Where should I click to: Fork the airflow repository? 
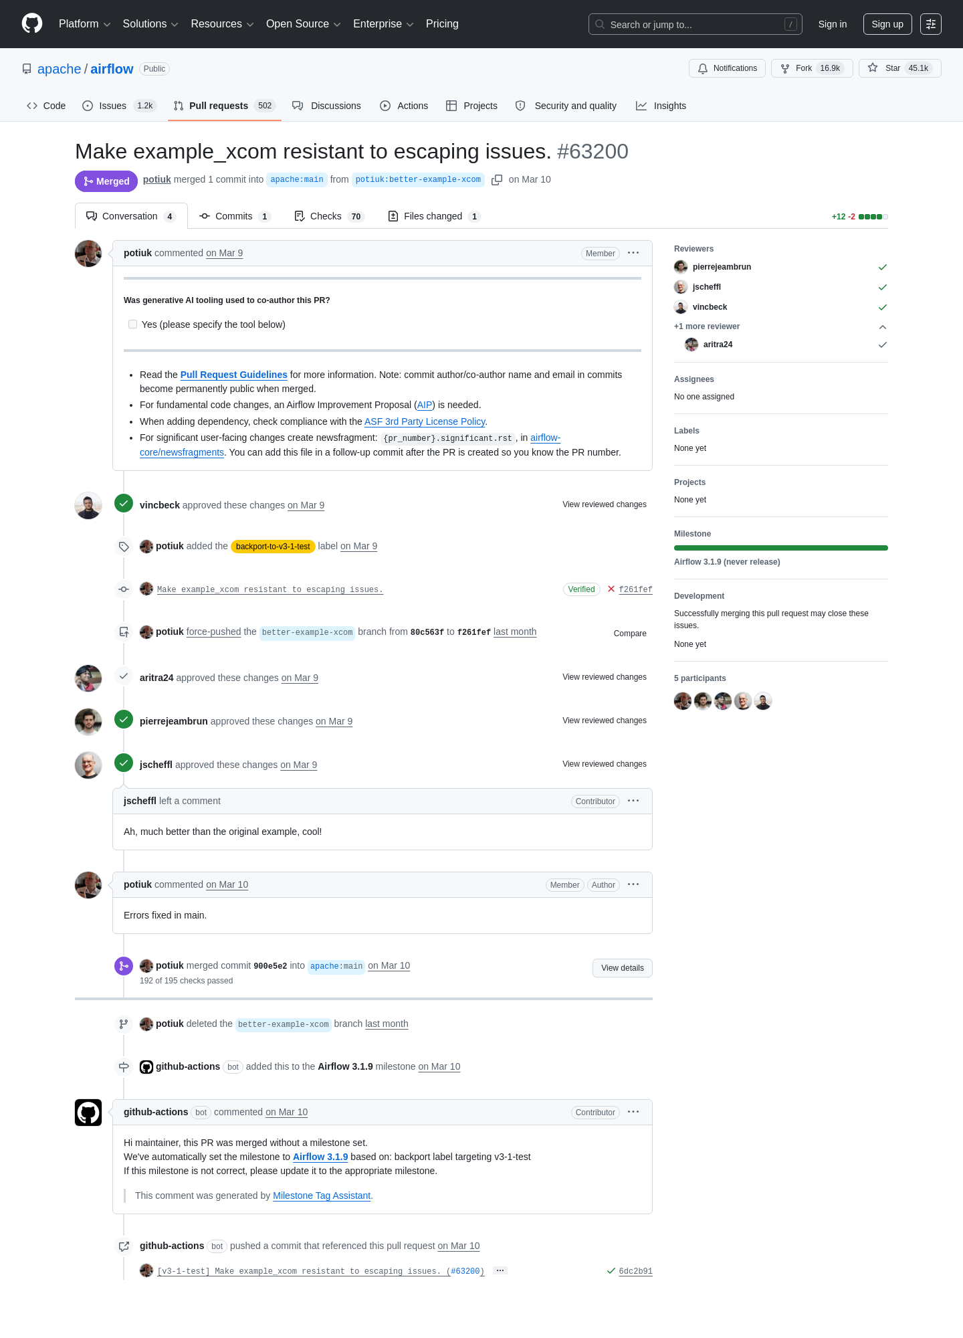[812, 68]
